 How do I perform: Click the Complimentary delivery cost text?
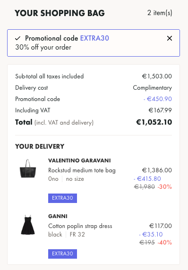point(152,88)
